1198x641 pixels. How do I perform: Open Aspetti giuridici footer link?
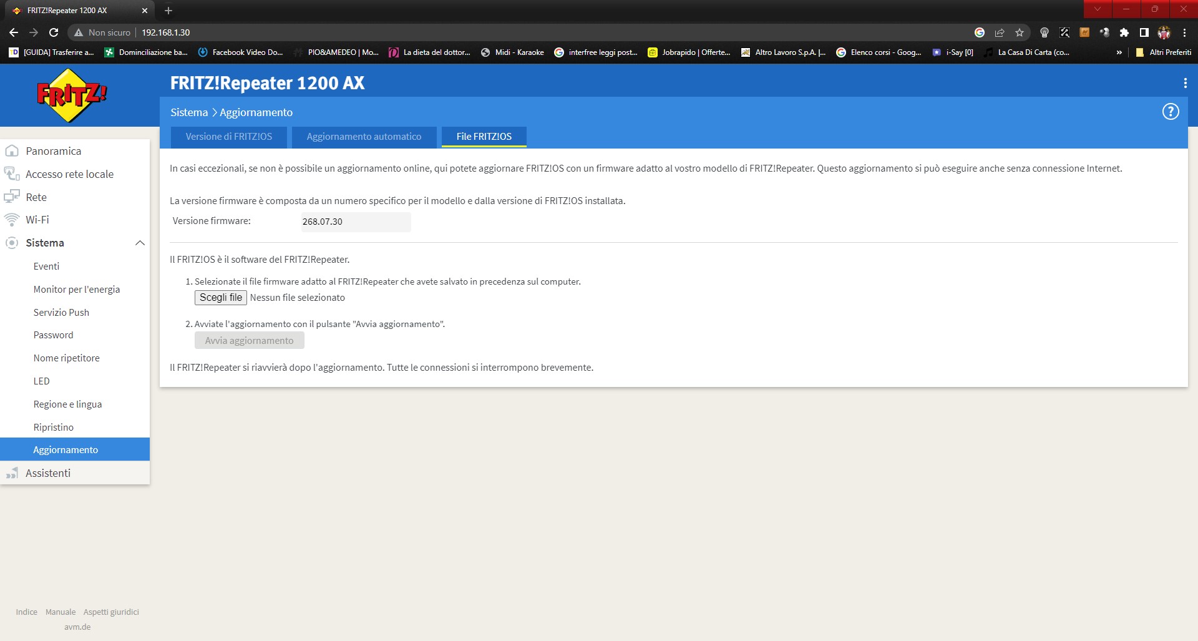(111, 612)
